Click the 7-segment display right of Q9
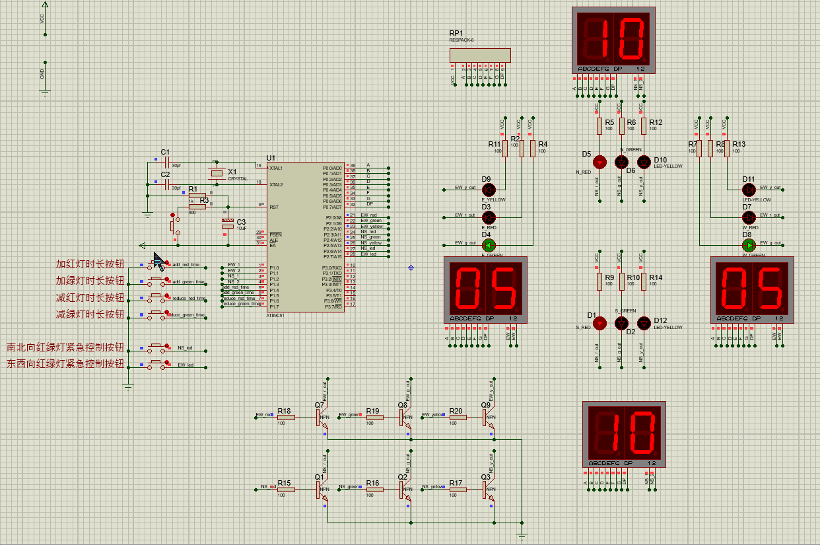 click(624, 434)
